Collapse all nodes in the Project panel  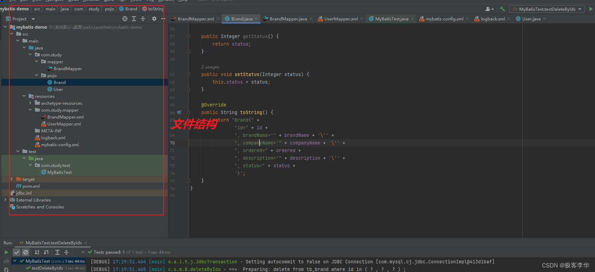click(x=143, y=19)
